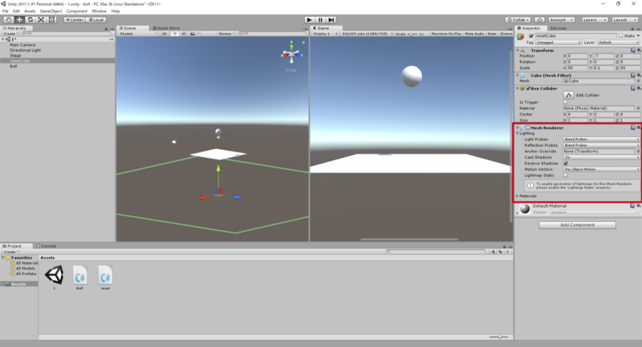Toggle the Static checkbox
Viewport: 642px width, 347px height.
point(621,36)
